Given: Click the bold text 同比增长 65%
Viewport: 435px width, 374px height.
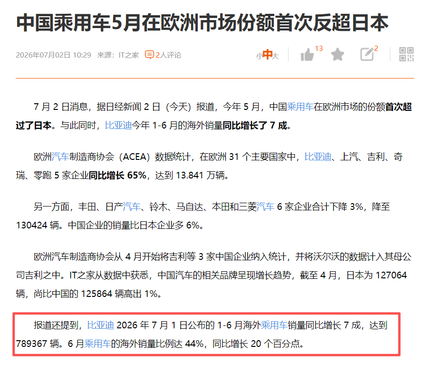Looking at the screenshot, I should pos(117,176).
